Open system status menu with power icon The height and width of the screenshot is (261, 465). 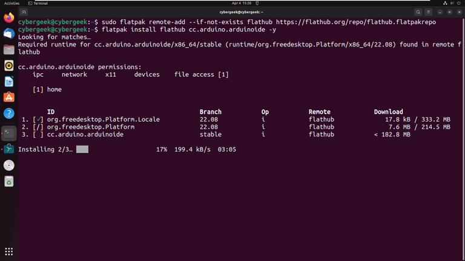(x=458, y=3)
